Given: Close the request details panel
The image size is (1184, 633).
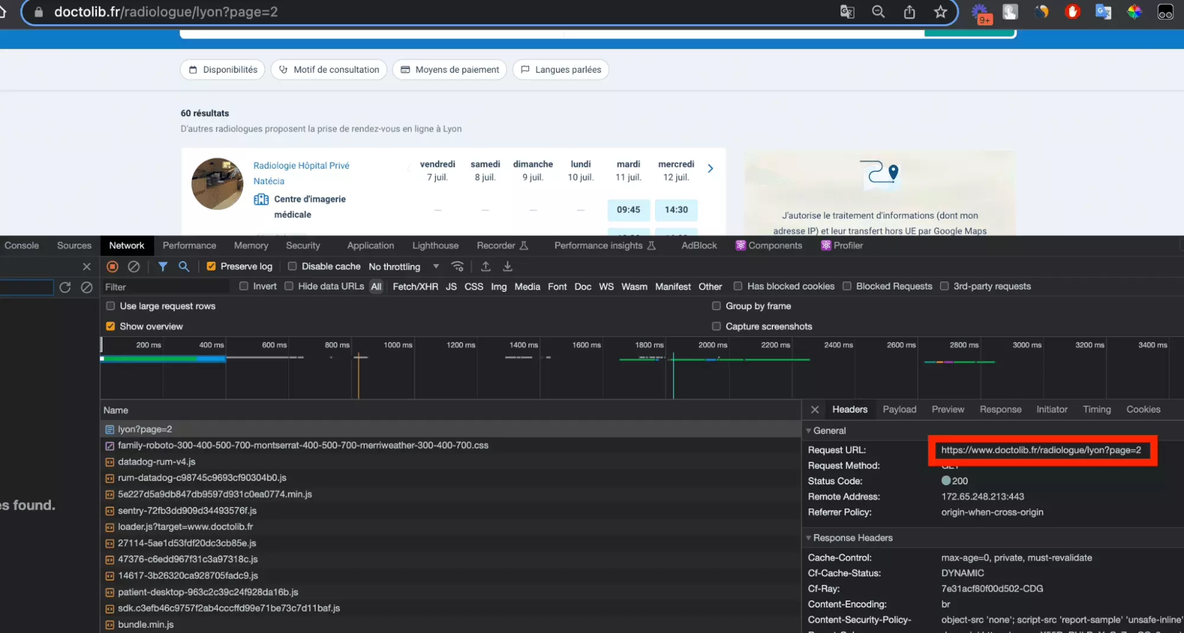Looking at the screenshot, I should 815,410.
